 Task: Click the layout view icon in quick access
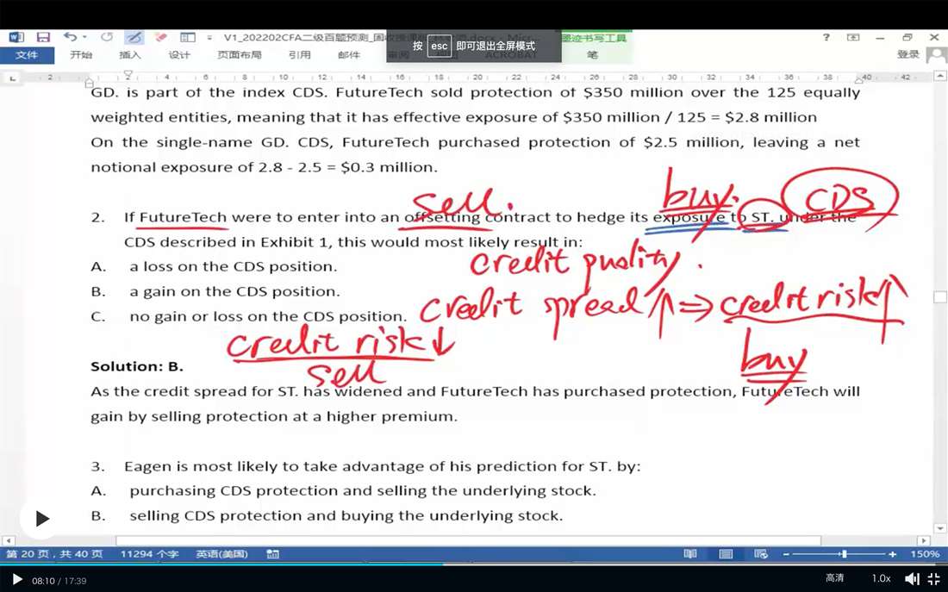188,37
